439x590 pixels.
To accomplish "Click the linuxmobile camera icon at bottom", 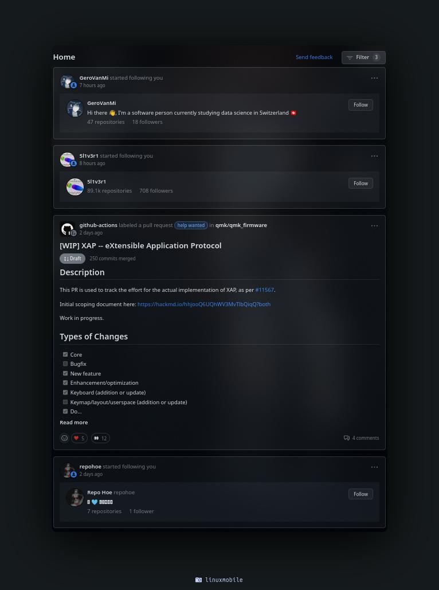I will 199,580.
